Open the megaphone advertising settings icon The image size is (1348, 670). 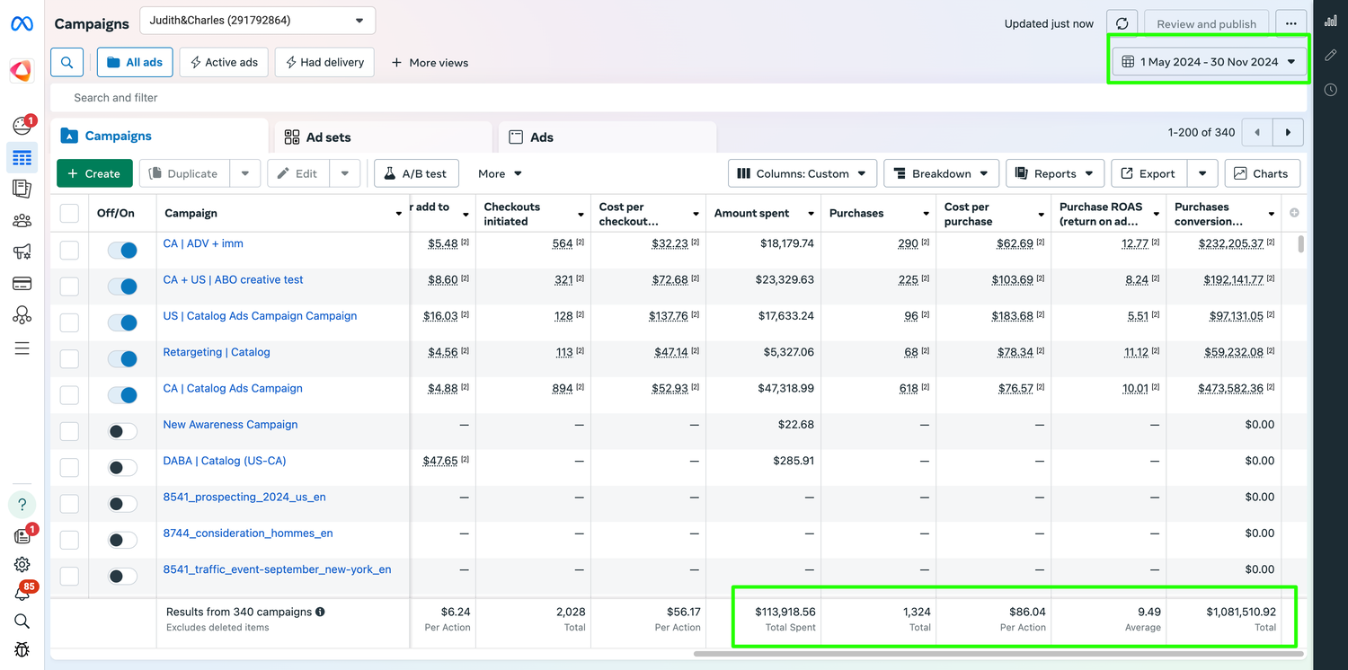tap(22, 252)
